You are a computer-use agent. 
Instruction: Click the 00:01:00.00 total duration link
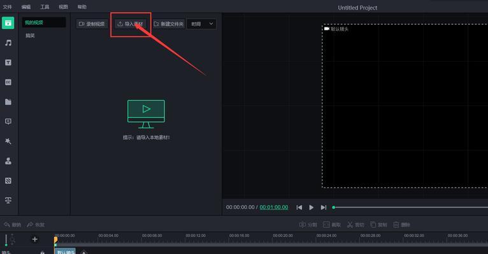point(274,207)
